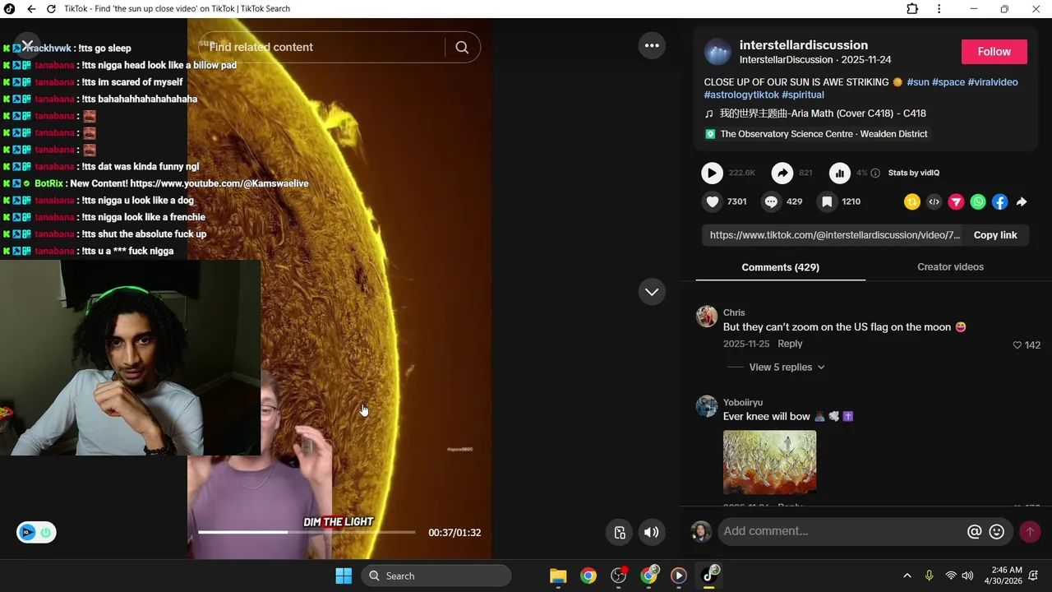Open the emoji picker in comment box

pos(996,532)
